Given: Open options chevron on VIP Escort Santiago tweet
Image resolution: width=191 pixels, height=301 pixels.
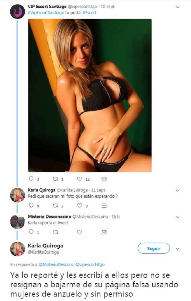Looking at the screenshot, I should (x=177, y=6).
